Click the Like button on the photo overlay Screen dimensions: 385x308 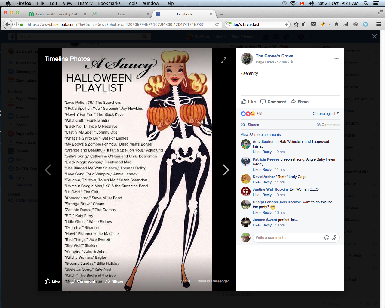[x=52, y=281]
